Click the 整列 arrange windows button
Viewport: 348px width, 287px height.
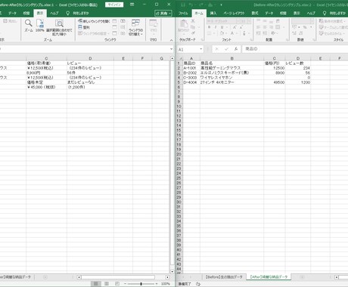[x=84, y=27]
